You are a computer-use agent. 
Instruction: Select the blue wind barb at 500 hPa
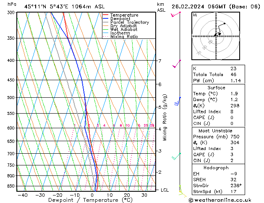tap(178, 100)
